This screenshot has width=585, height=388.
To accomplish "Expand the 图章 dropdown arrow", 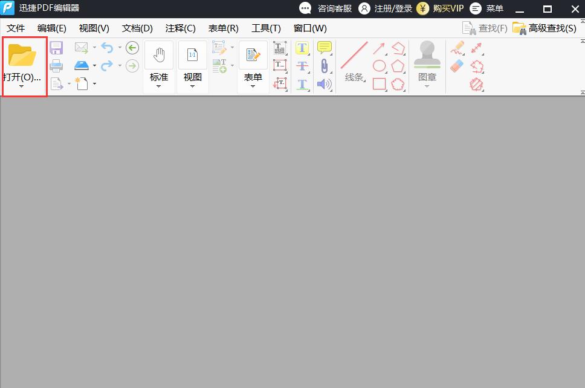I will click(x=427, y=86).
